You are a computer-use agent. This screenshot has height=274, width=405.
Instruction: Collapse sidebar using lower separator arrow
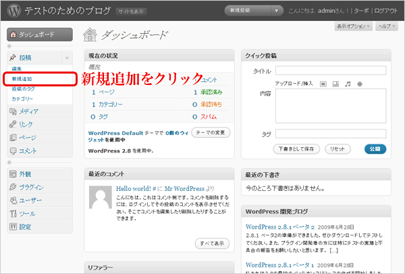click(x=9, y=162)
